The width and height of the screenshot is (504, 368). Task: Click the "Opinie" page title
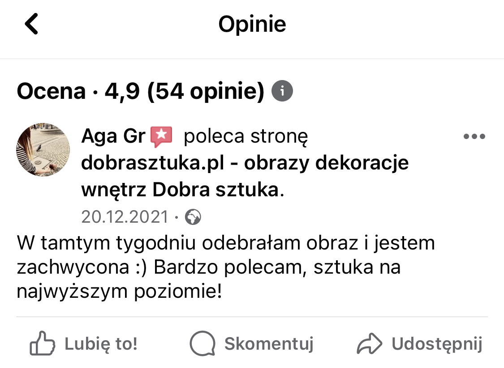252,24
